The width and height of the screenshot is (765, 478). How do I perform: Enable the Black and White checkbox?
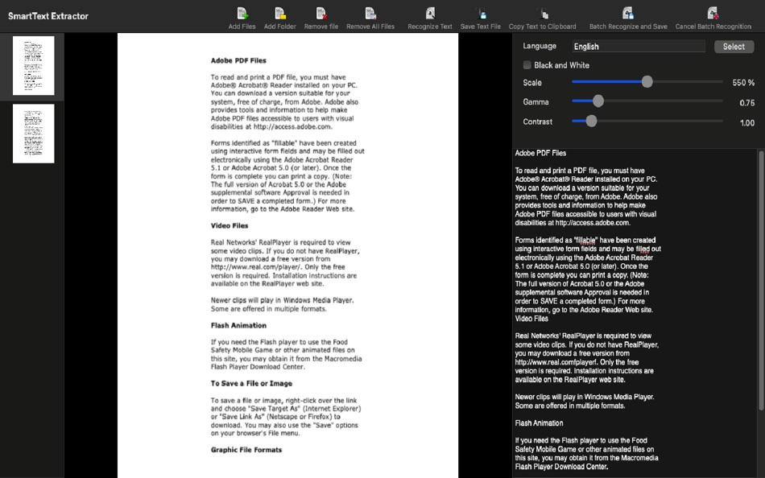[527, 65]
